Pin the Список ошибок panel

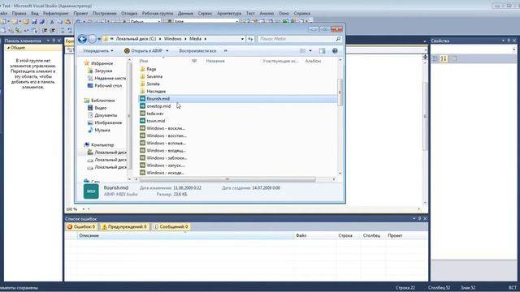[x=419, y=219]
